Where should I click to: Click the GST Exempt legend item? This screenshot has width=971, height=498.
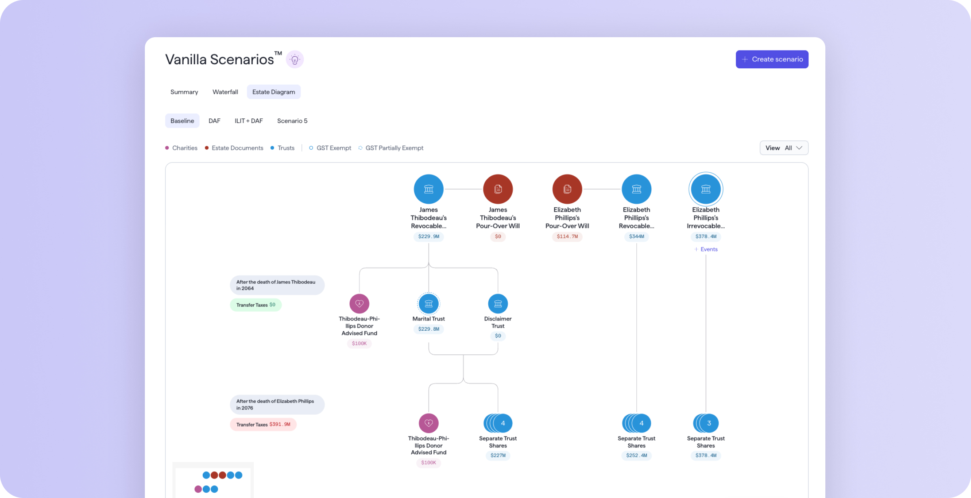point(330,148)
